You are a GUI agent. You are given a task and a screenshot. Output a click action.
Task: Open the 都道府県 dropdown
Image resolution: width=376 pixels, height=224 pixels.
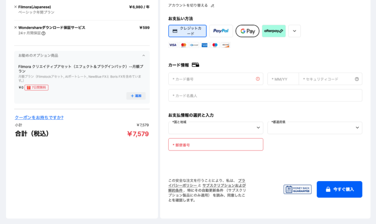315,128
